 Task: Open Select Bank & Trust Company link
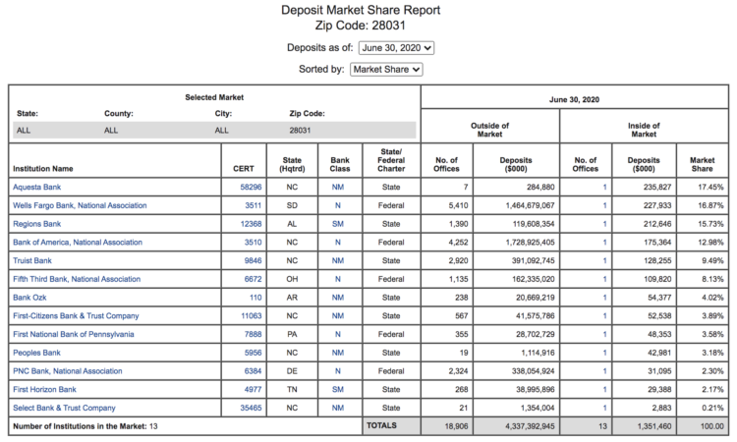64,408
